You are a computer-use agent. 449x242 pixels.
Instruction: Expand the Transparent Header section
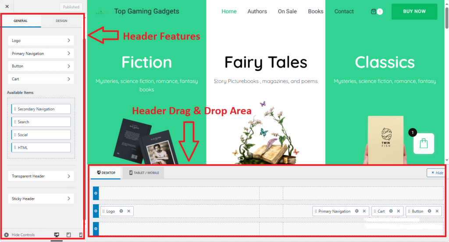[x=41, y=176]
